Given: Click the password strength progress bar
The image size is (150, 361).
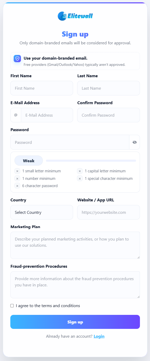Looking at the screenshot, I should 91,160.
